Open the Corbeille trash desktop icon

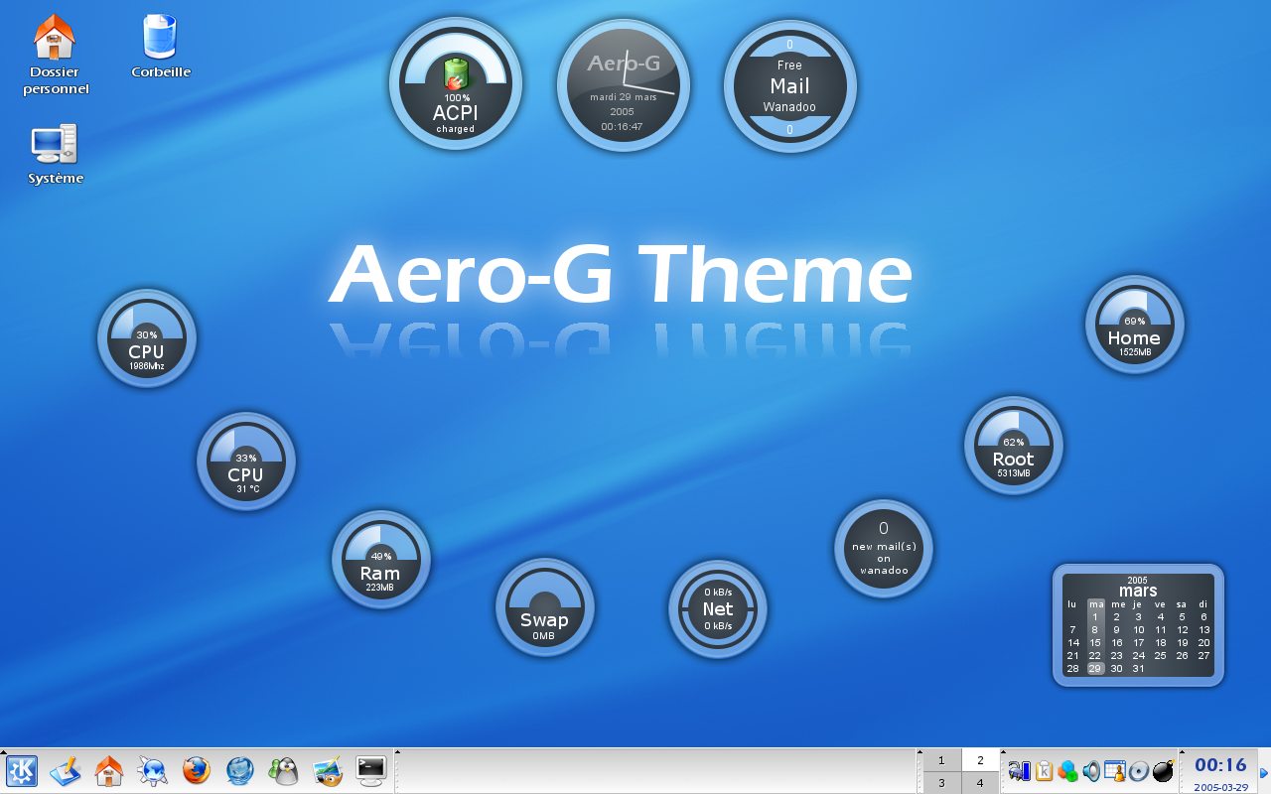[161, 47]
